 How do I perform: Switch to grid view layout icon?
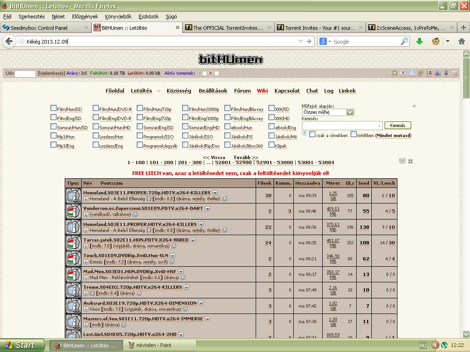tap(410, 161)
